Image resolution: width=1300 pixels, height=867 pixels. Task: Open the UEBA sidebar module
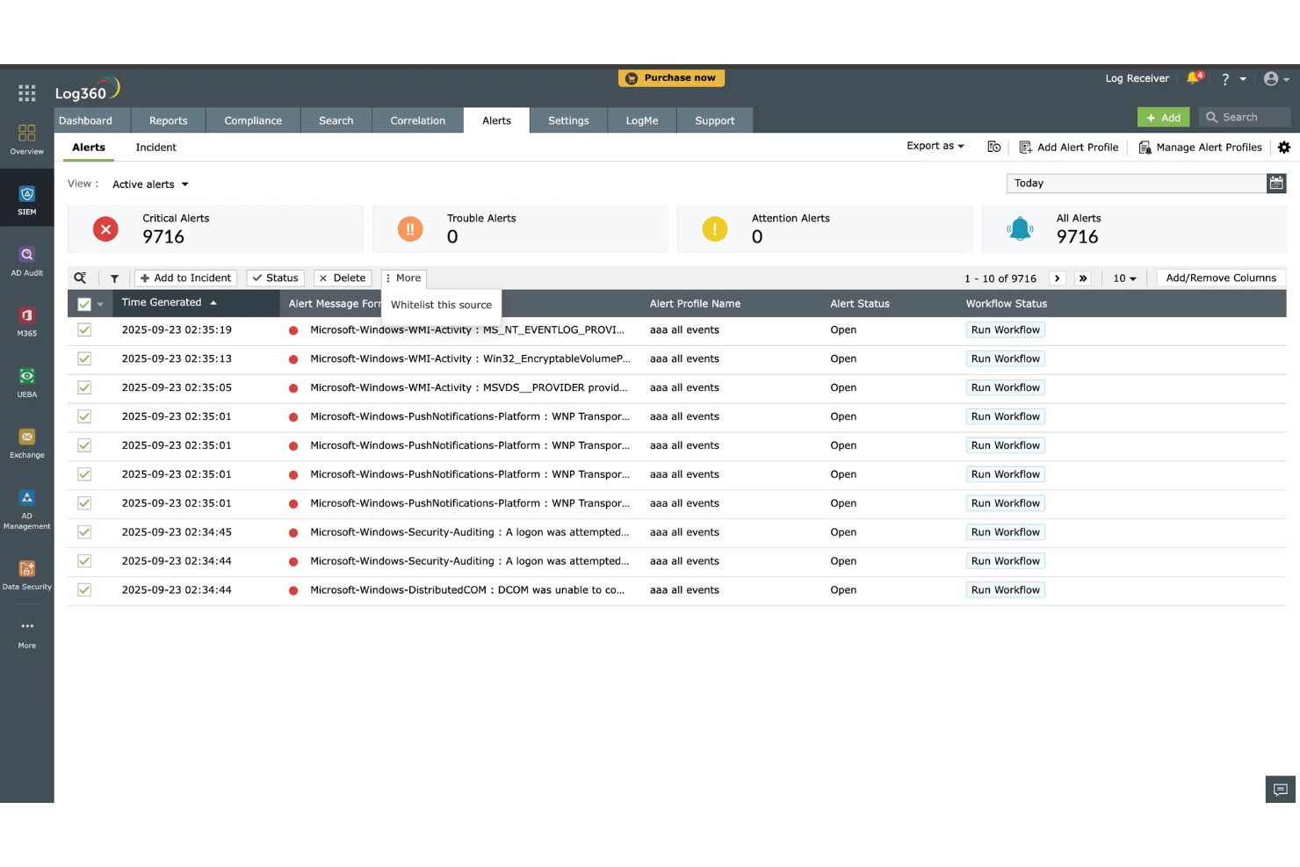[27, 383]
